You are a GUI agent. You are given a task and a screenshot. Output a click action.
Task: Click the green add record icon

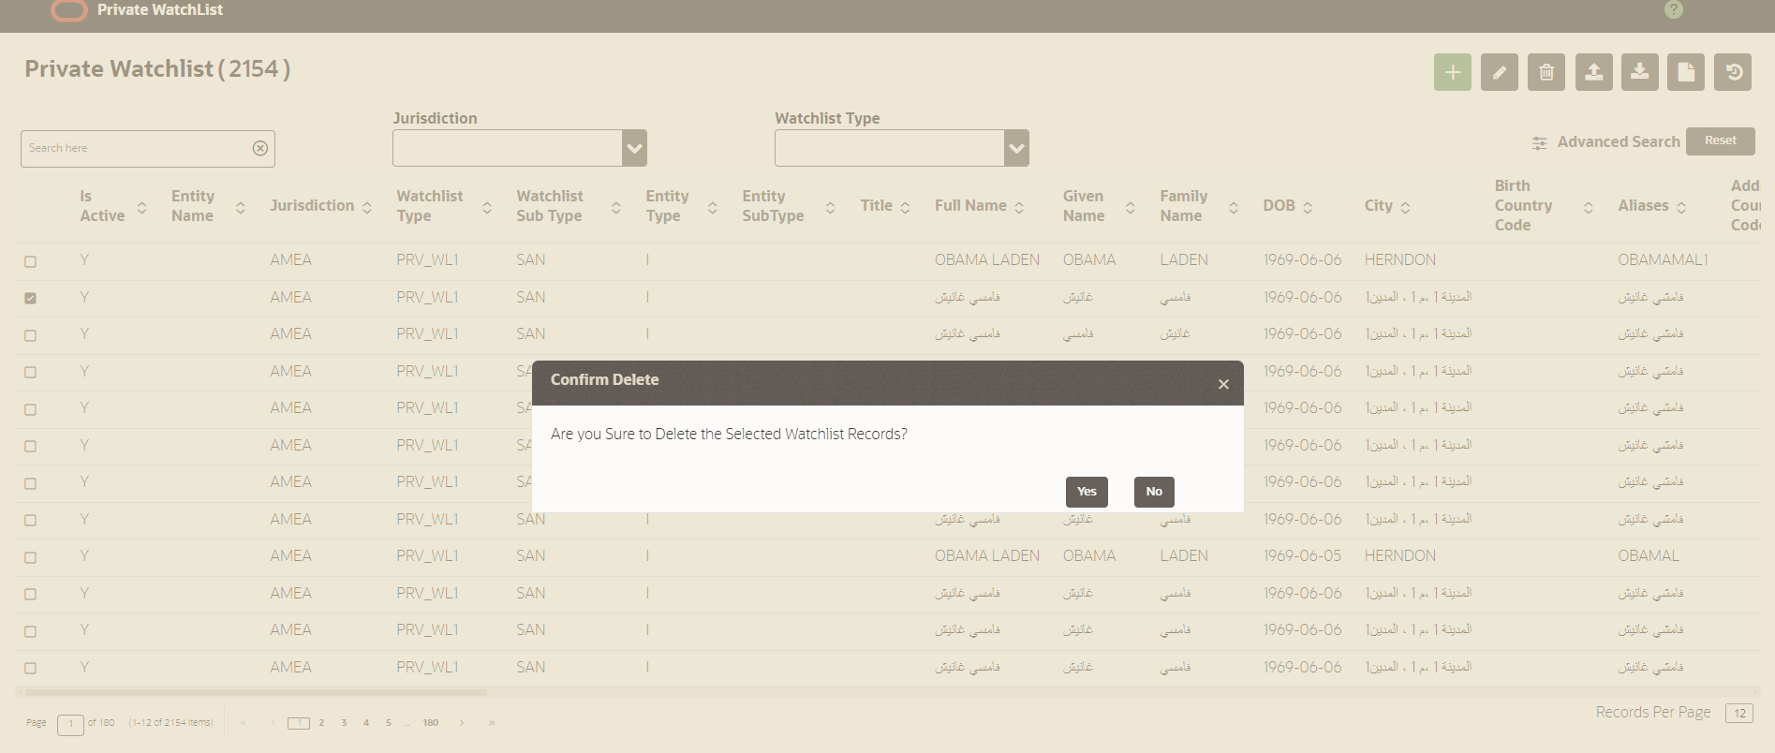[1452, 72]
